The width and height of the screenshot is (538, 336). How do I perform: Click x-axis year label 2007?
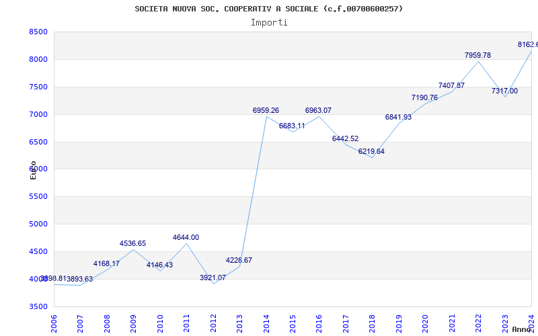(80, 323)
